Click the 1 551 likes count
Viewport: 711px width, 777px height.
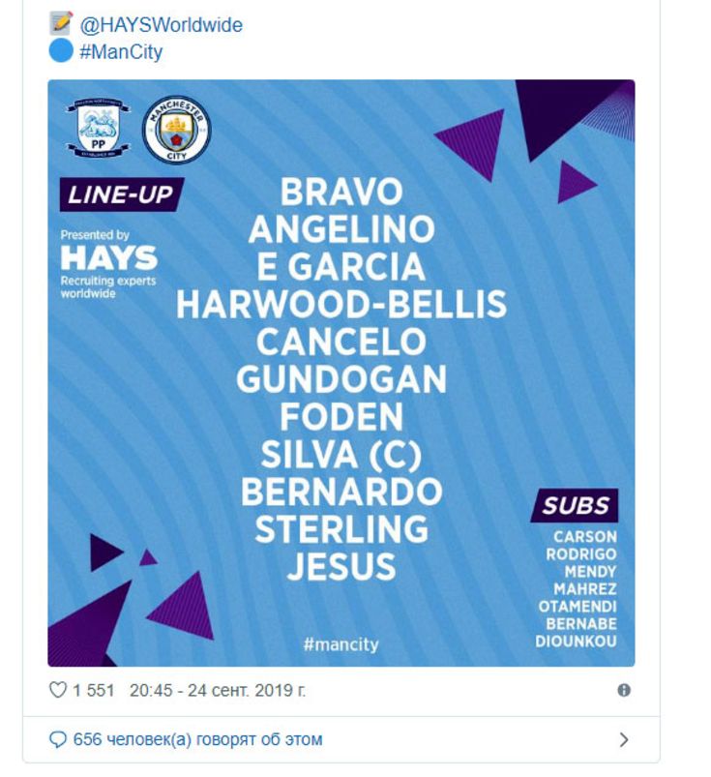click(x=93, y=690)
